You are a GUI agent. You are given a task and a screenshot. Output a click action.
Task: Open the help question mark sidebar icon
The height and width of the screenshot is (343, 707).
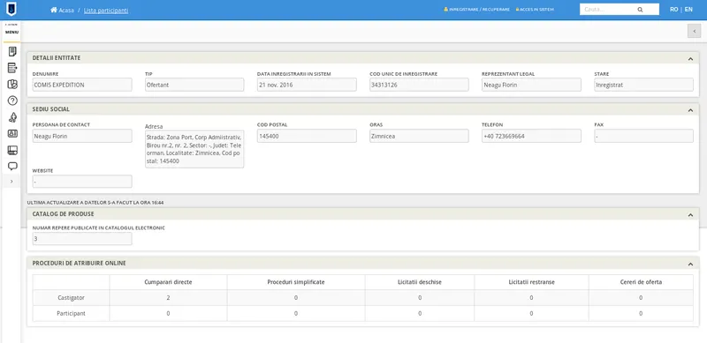tap(12, 101)
